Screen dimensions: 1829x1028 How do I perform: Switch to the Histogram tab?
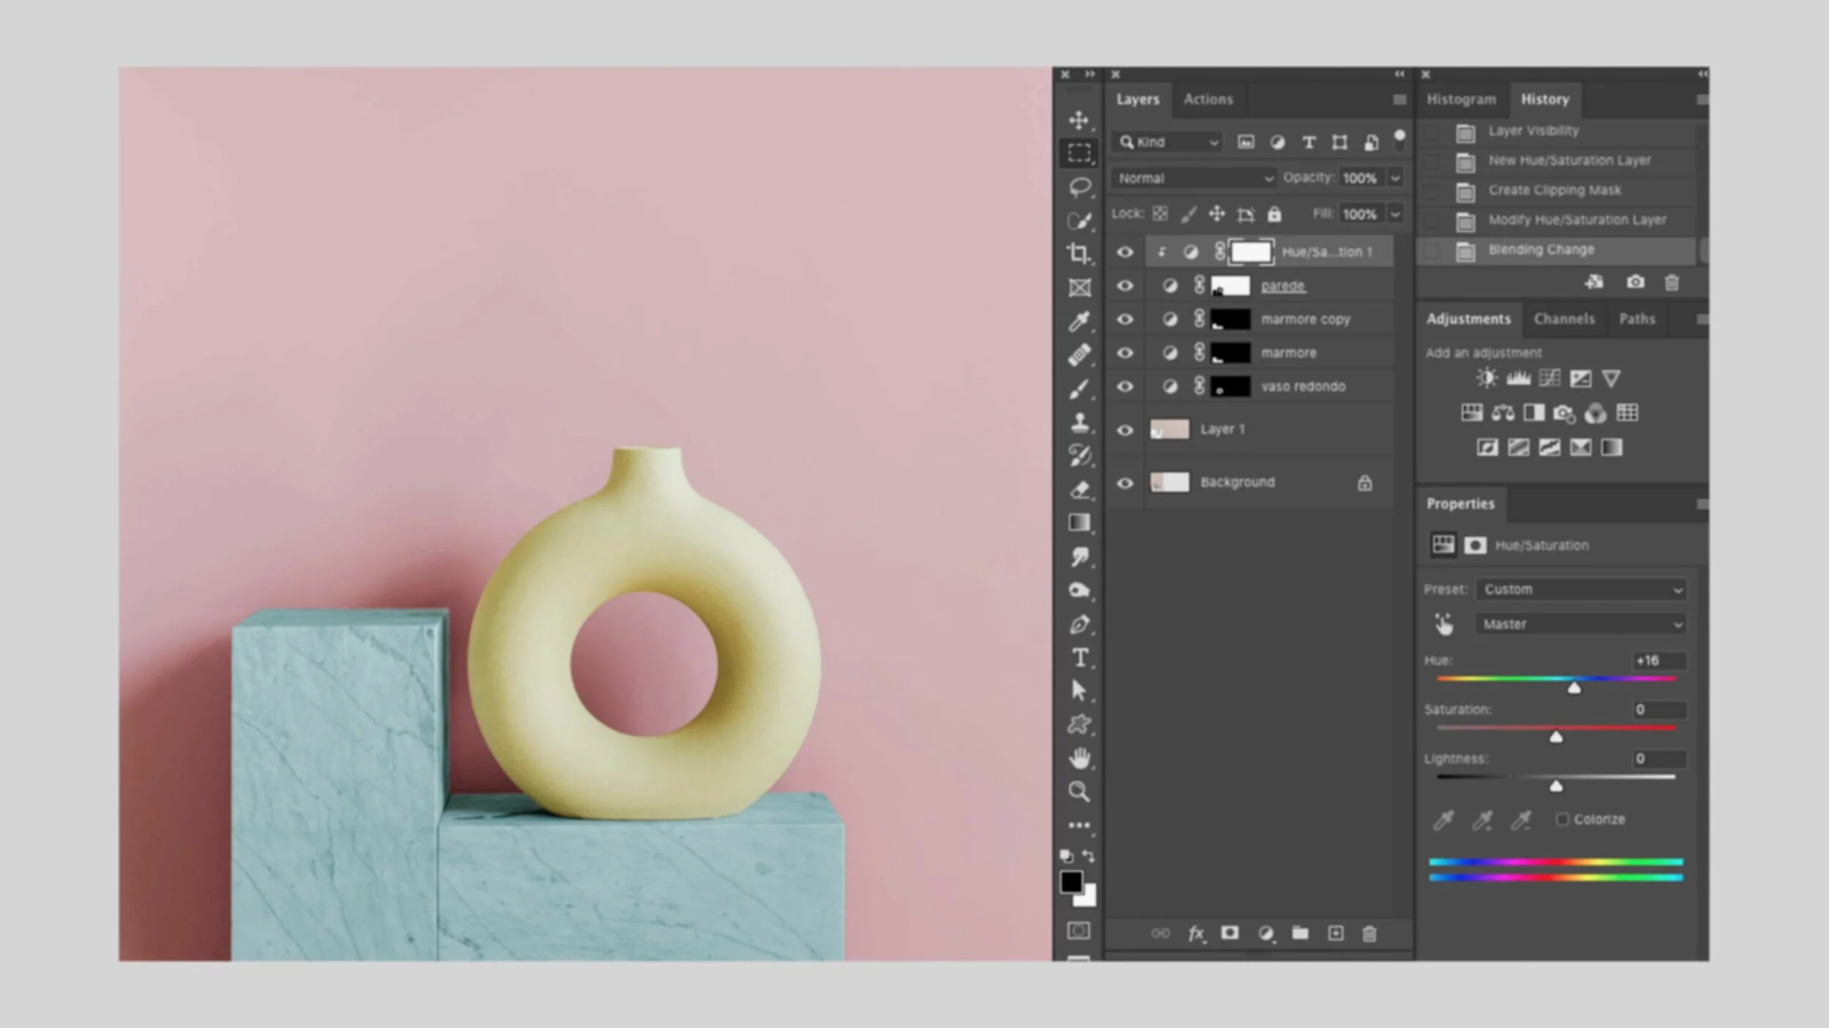pyautogui.click(x=1461, y=100)
